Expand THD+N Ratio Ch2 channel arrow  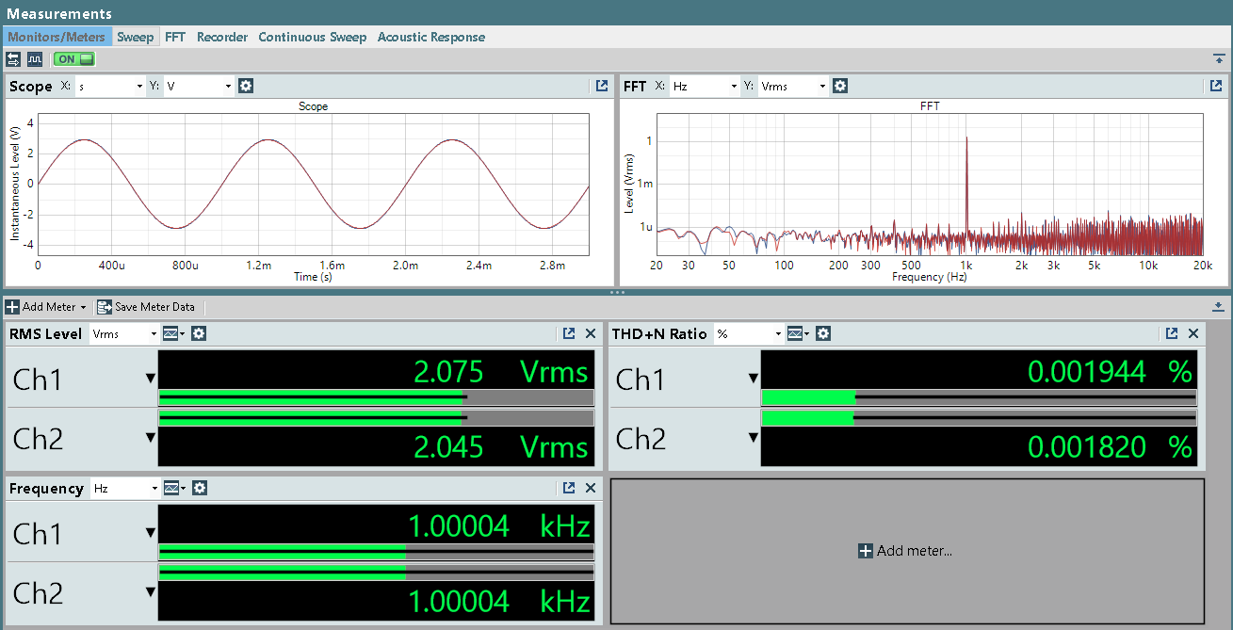tap(753, 438)
